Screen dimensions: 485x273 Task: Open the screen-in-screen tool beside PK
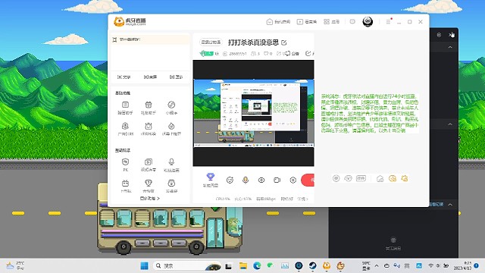(149, 165)
